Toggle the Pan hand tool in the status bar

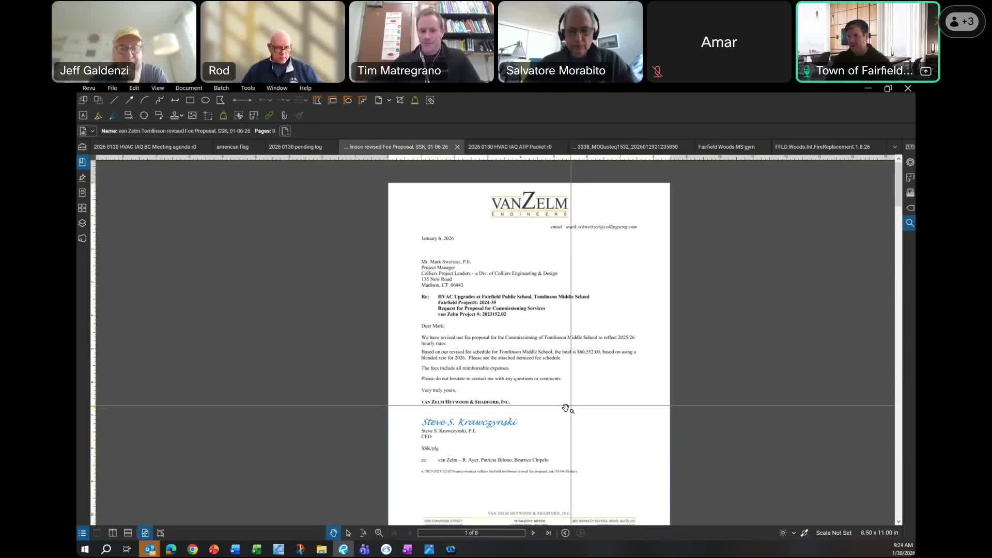pos(333,533)
